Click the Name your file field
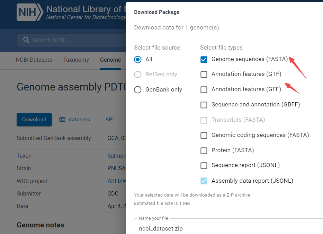This screenshot has height=234, width=323. 228,228
